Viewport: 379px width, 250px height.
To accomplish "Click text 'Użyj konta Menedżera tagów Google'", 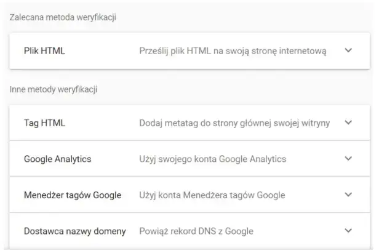I will [x=212, y=196].
